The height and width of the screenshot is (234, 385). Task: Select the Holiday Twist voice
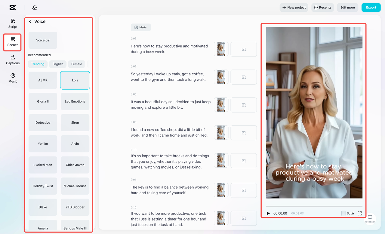click(43, 186)
